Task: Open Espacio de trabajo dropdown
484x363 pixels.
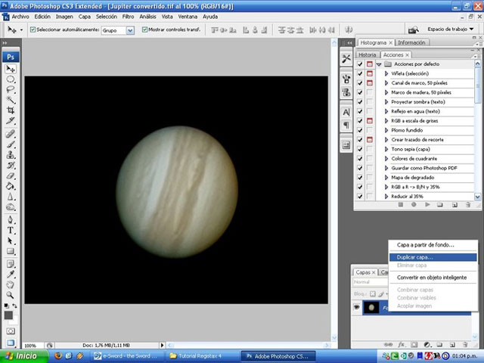Action: coord(451,29)
